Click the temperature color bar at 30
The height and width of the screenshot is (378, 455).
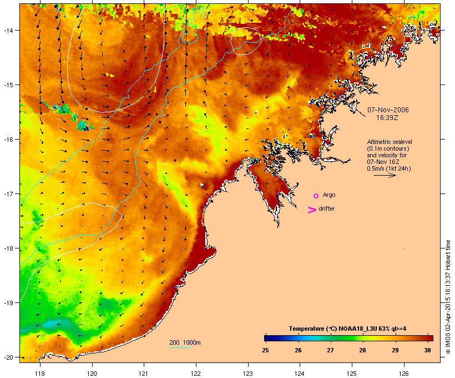tap(427, 338)
